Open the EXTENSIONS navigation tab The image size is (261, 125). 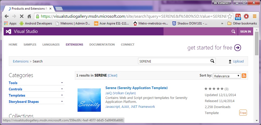[74, 45]
